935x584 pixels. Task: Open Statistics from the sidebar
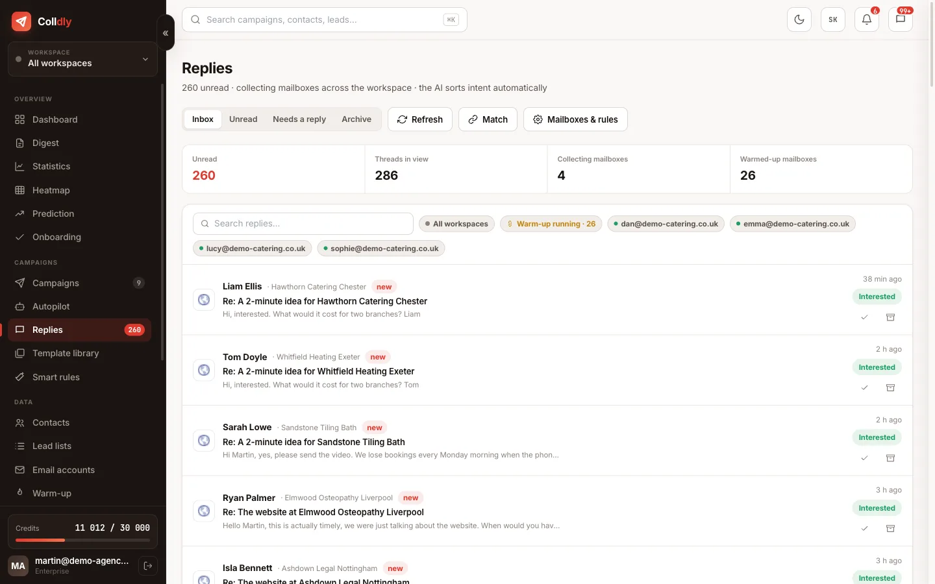[x=79, y=166]
